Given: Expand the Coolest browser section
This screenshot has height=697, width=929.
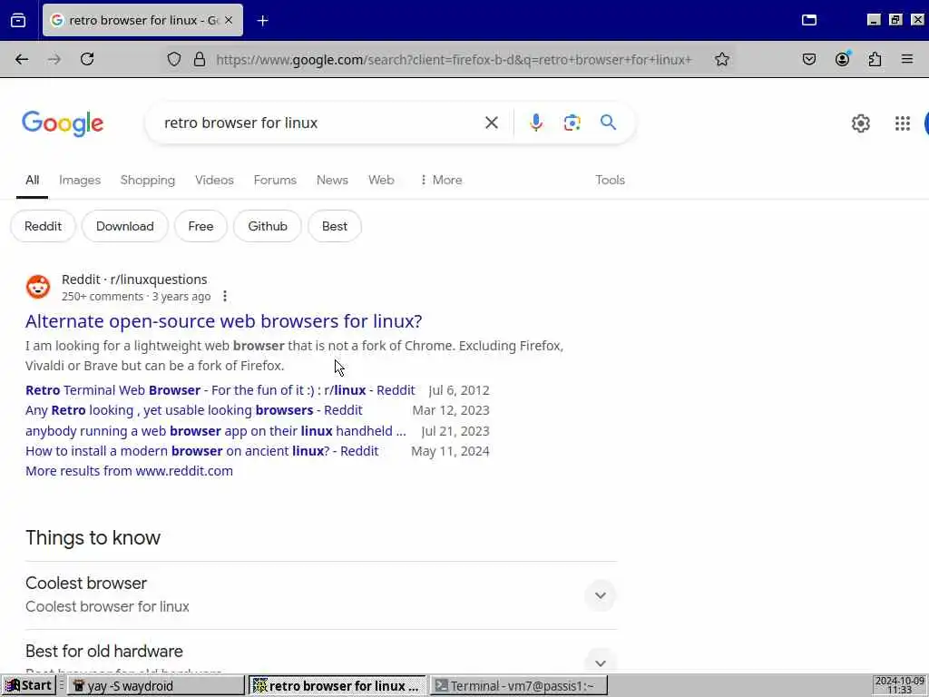Looking at the screenshot, I should 601,595.
